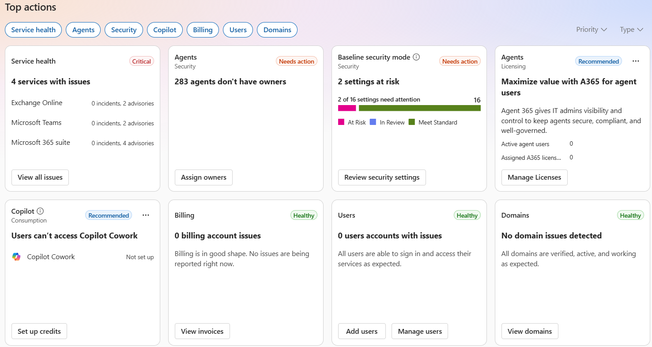This screenshot has width=652, height=347.
Task: Click the info icon next to Copilot title
Action: click(x=40, y=211)
